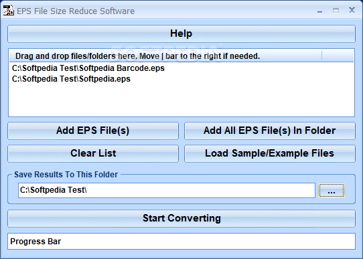This screenshot has width=363, height=259.
Task: Click Add EPS File(s) button
Action: pos(93,131)
